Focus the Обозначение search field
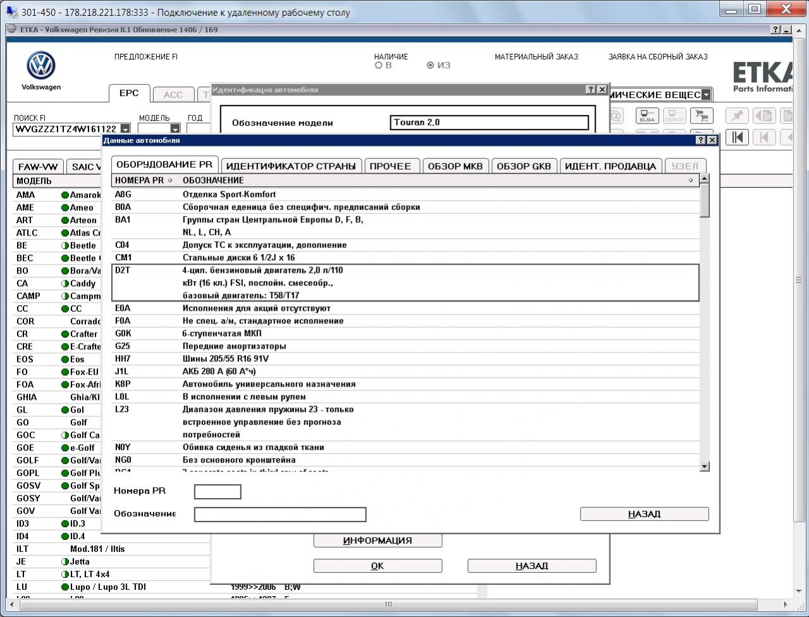The width and height of the screenshot is (809, 617). [280, 514]
